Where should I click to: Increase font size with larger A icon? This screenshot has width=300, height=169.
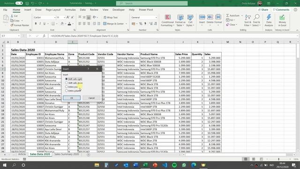(68, 17)
